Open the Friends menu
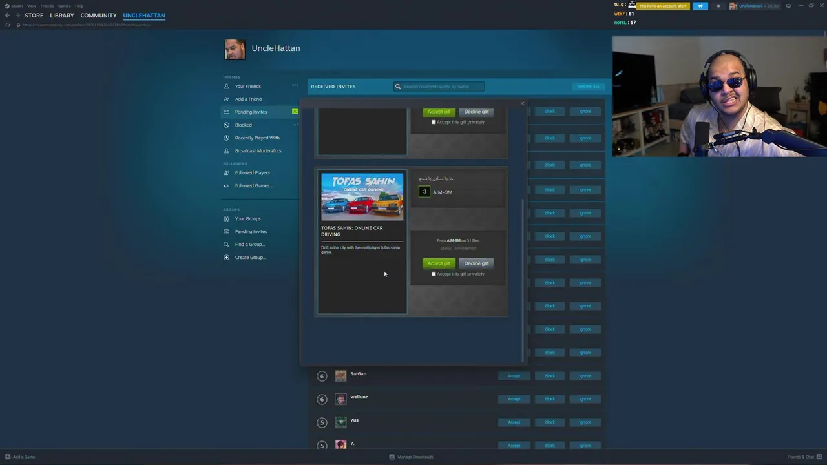 pos(47,6)
